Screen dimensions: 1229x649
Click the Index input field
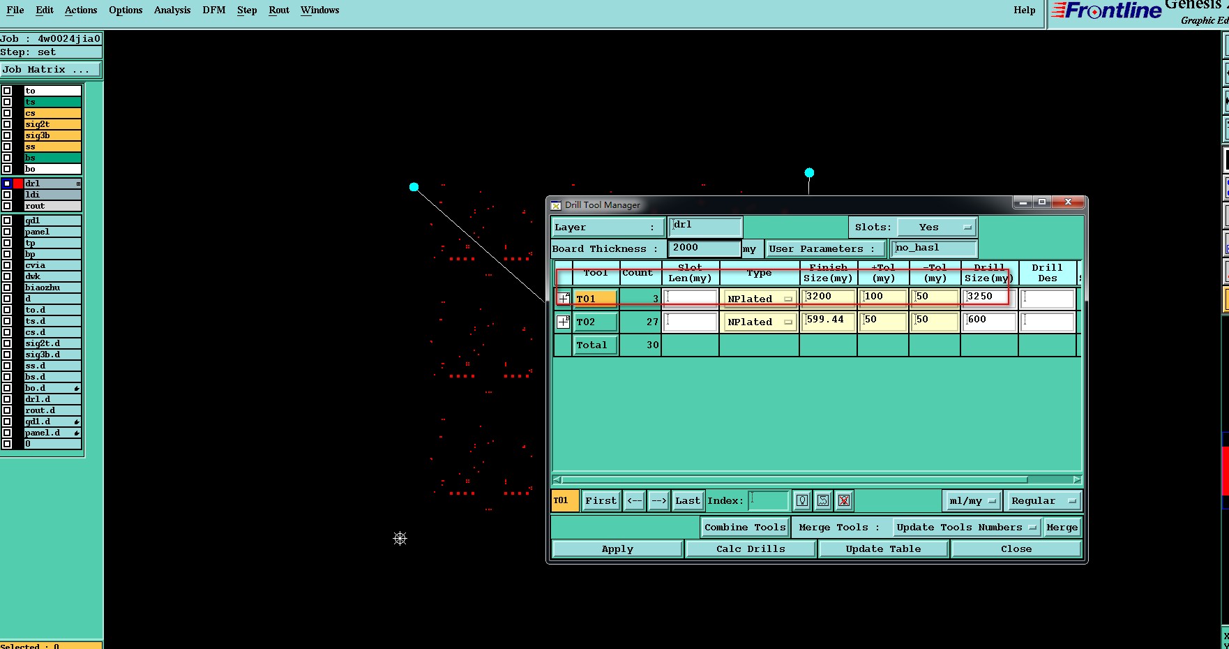[769, 500]
